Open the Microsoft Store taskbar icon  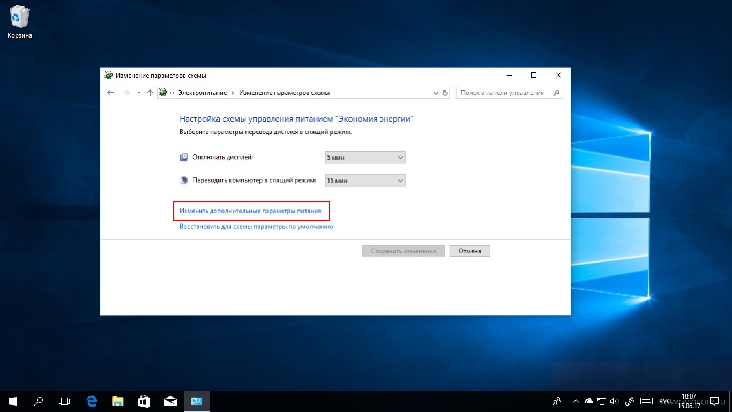click(144, 401)
